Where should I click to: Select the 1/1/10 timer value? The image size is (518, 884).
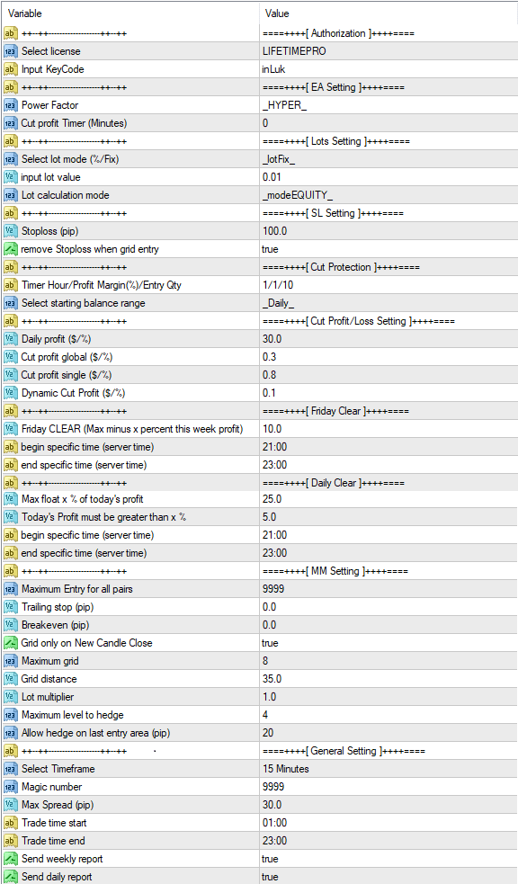[x=278, y=285]
